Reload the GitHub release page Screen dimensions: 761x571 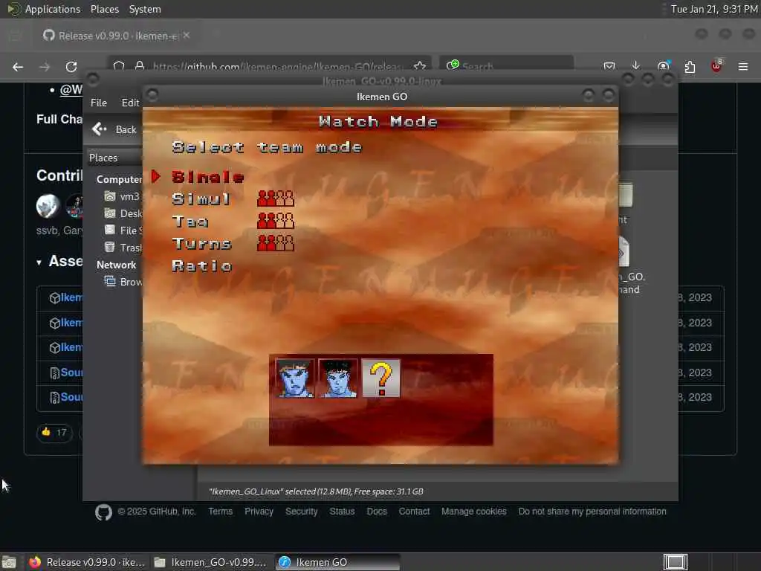tap(71, 67)
